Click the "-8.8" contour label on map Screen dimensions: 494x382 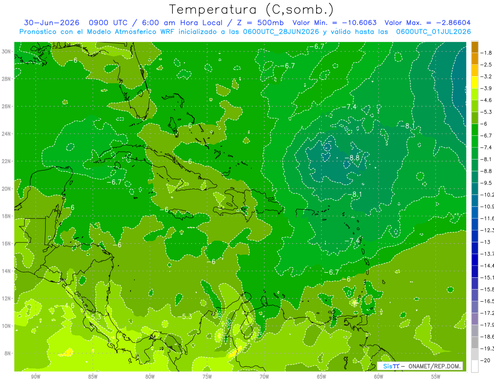pyautogui.click(x=352, y=158)
